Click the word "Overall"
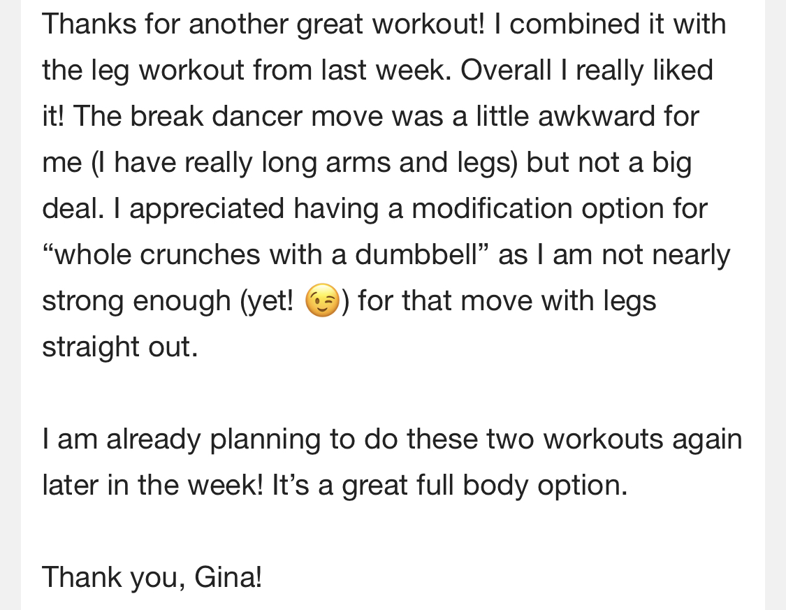 pos(506,70)
